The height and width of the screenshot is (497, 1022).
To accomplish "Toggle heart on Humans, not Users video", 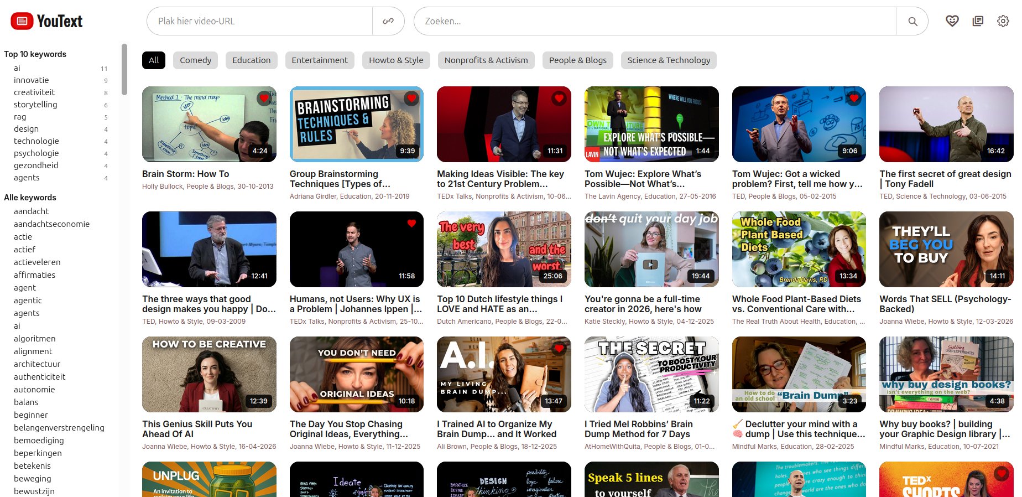I will pyautogui.click(x=411, y=224).
